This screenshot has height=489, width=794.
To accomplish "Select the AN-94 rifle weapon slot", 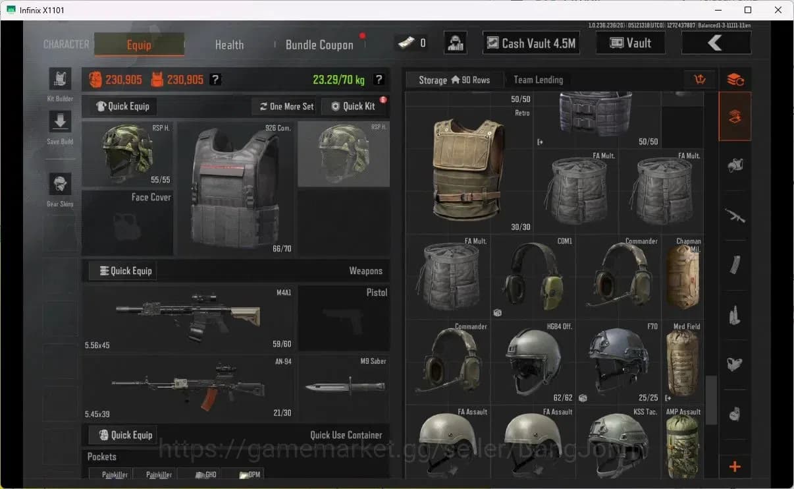I will click(188, 388).
